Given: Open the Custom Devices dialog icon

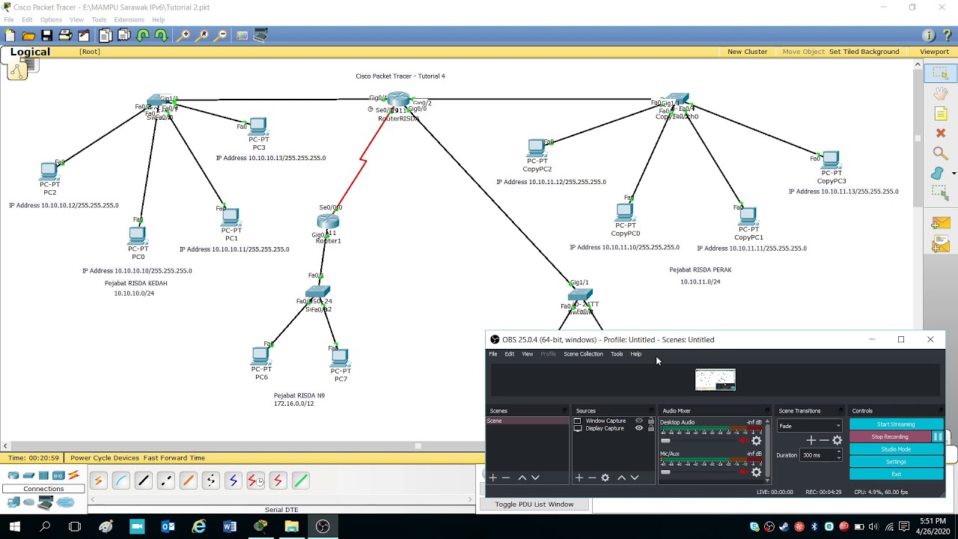Looking at the screenshot, I should [x=260, y=35].
